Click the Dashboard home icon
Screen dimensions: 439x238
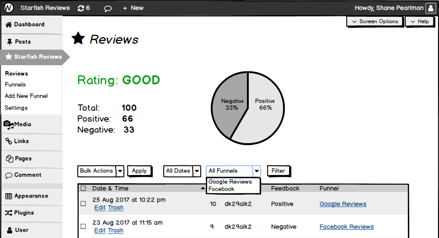[9, 25]
